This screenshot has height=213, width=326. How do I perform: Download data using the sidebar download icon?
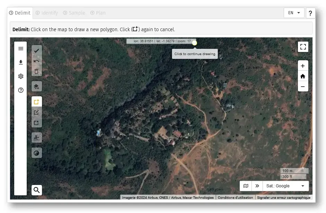coord(21,62)
